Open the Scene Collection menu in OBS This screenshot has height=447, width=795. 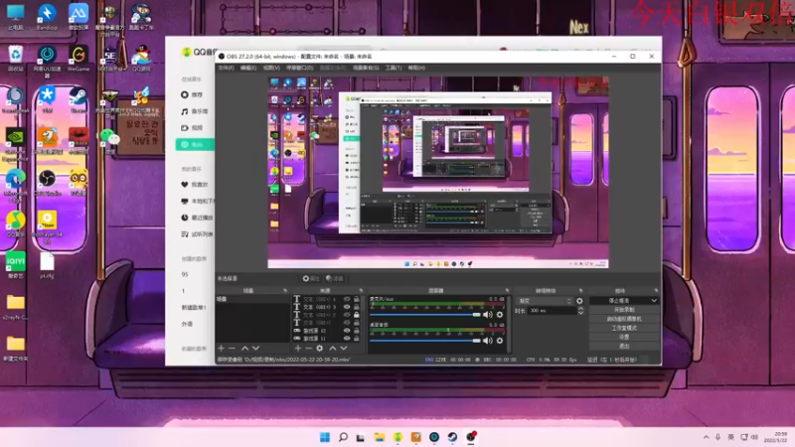click(x=366, y=68)
